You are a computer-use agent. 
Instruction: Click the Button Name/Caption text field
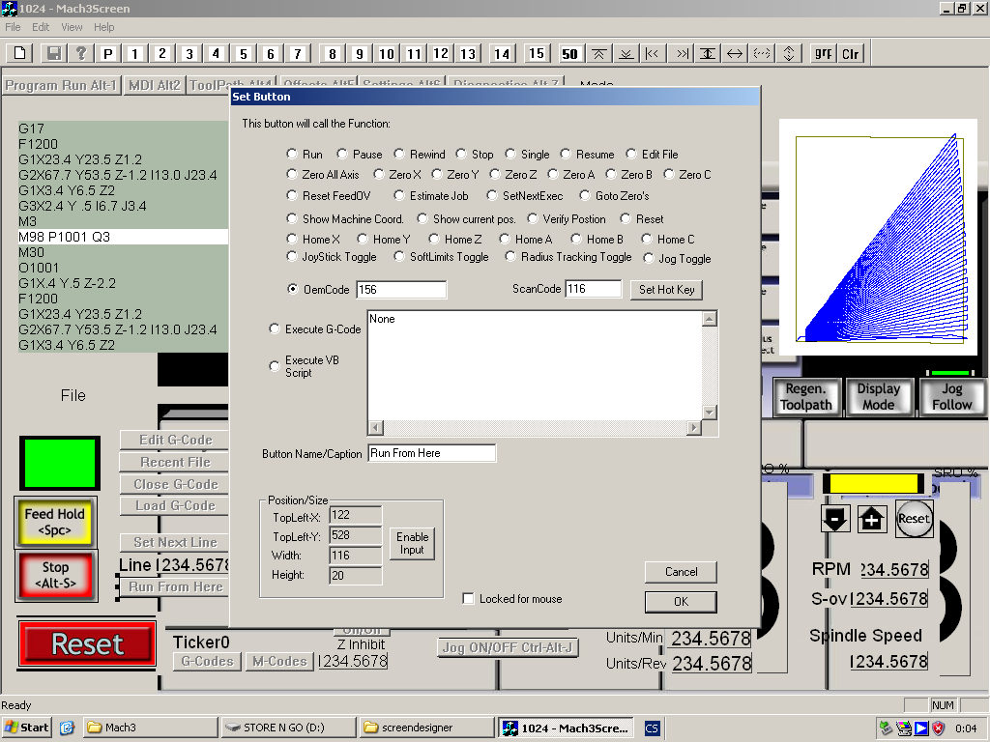(x=431, y=453)
